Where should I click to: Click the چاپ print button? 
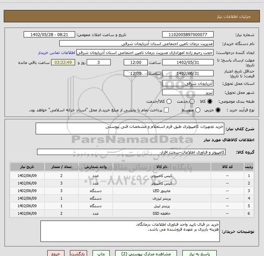101,254
